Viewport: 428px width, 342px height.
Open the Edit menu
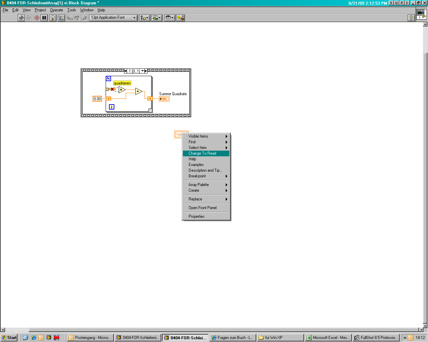click(x=15, y=10)
